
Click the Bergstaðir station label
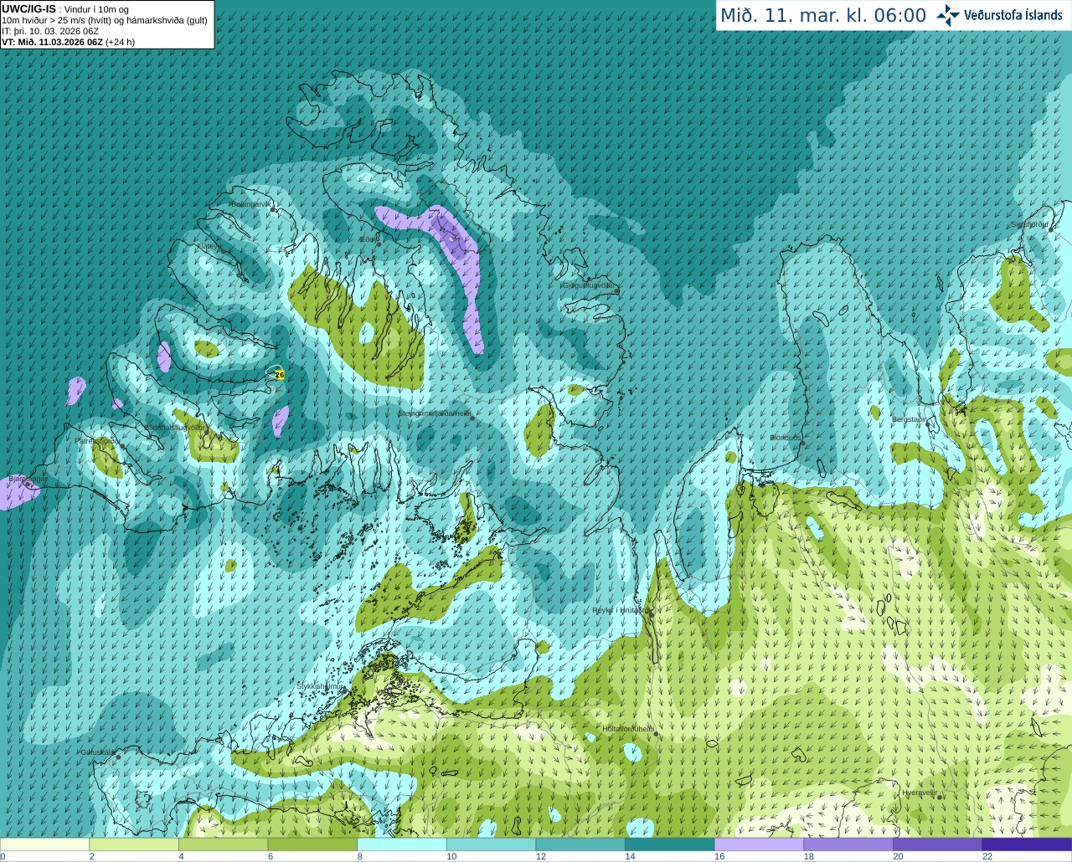click(910, 419)
